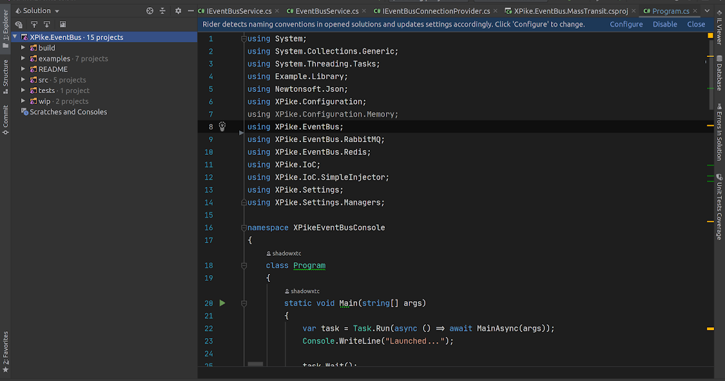Click the solution icon beside XPike.EventBus
This screenshot has height=381, width=725.
click(24, 37)
